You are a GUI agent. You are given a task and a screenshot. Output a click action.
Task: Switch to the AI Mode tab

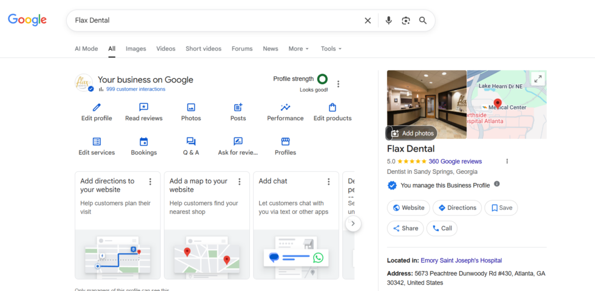tap(86, 49)
